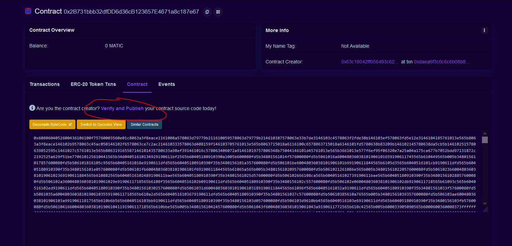Click the contract identicon avatar
The height and width of the screenshot is (246, 512).
(x=28, y=11)
